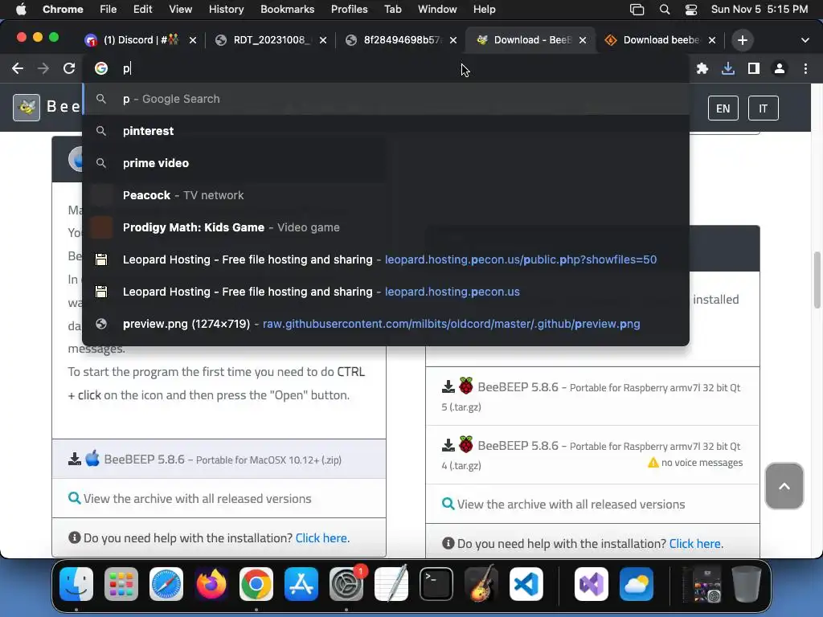
Task: Open the Chrome downloads tray icon
Action: 727,68
